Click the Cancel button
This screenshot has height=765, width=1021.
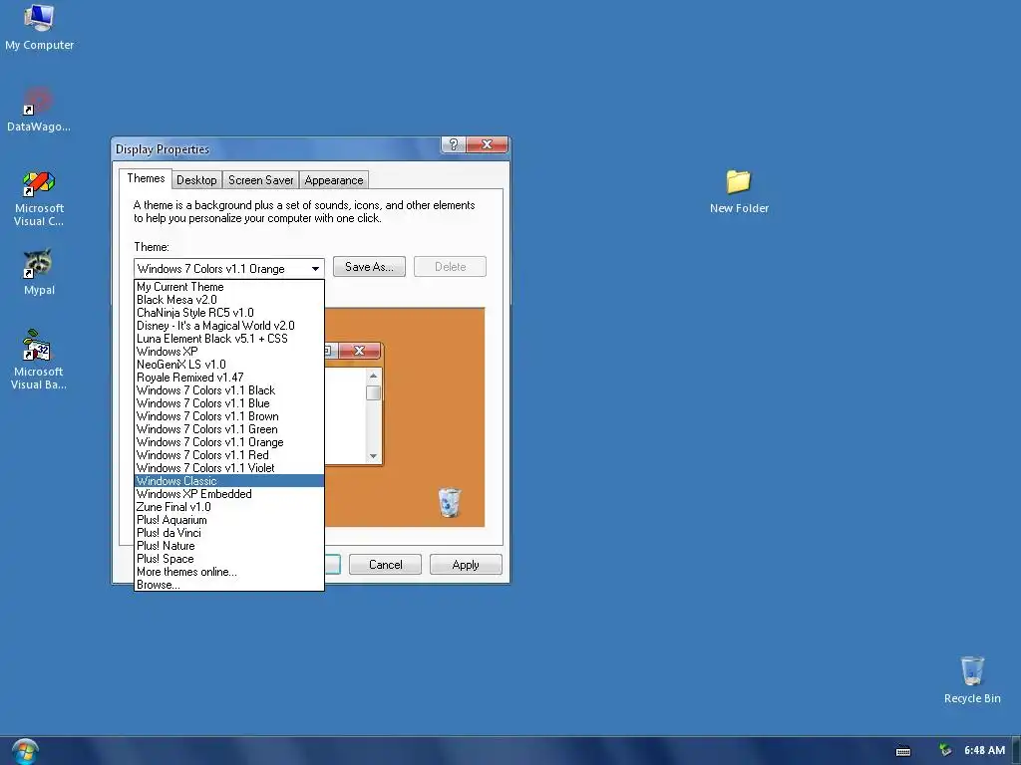386,565
